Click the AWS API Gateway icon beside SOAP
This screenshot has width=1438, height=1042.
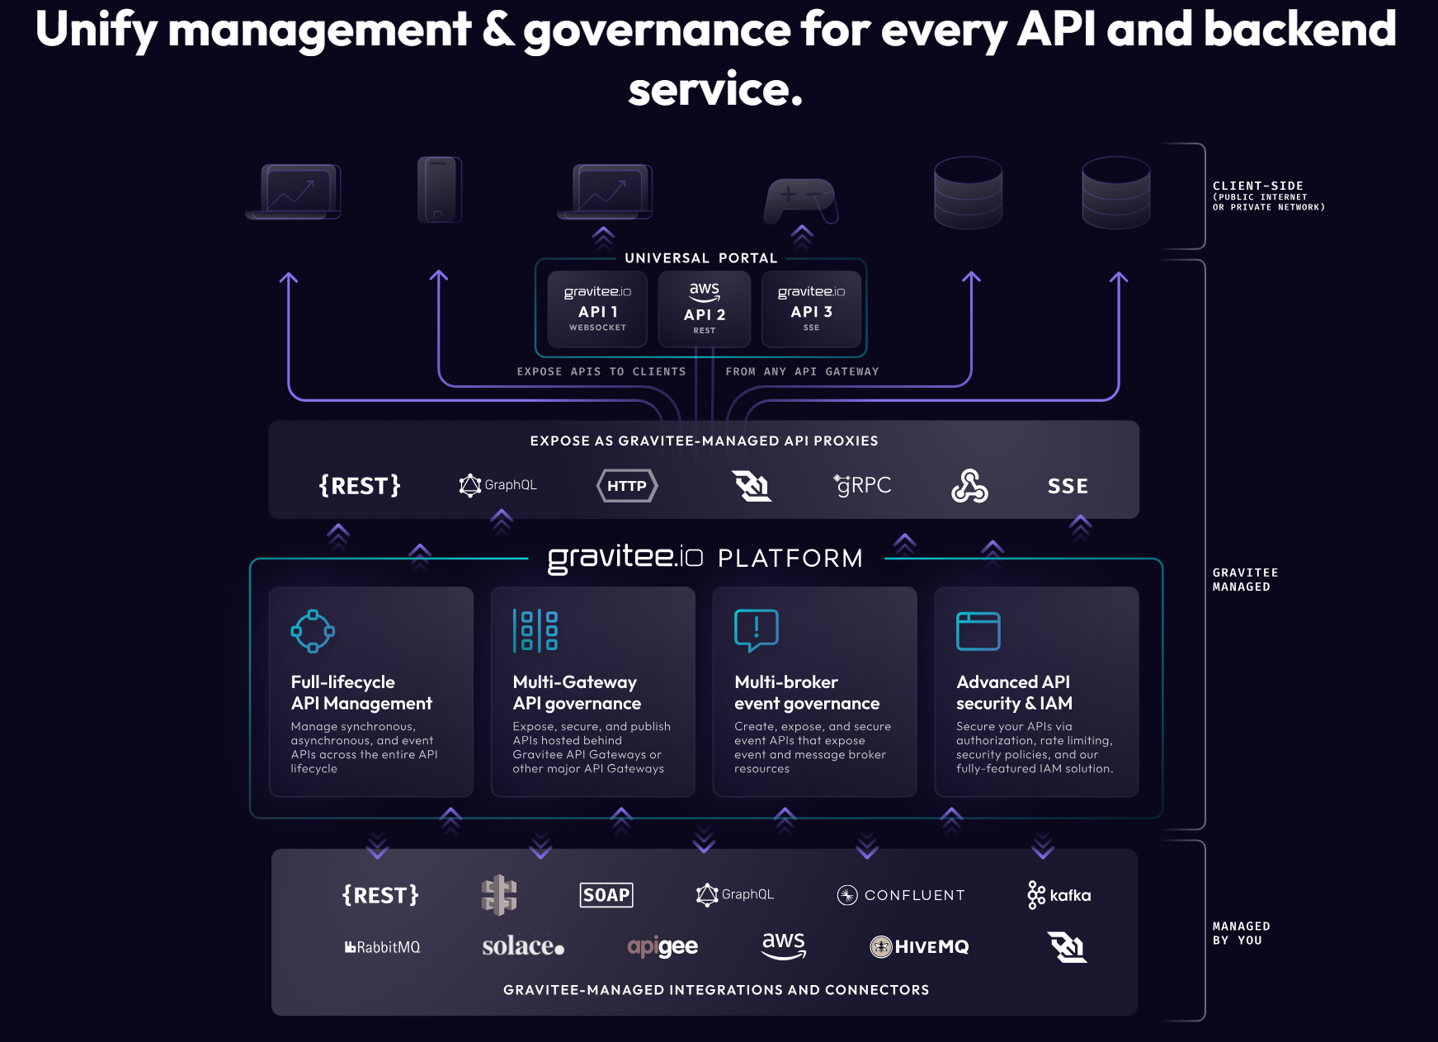coord(499,895)
